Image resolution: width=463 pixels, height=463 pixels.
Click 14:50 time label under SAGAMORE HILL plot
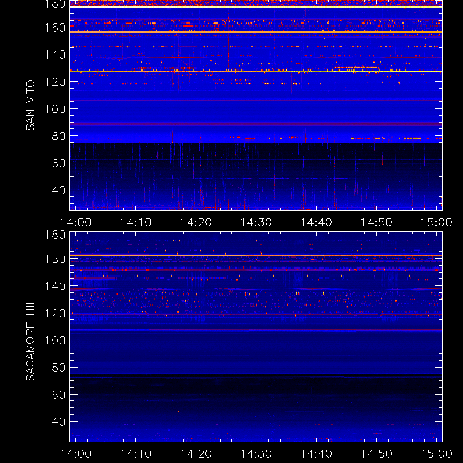[x=377, y=454]
